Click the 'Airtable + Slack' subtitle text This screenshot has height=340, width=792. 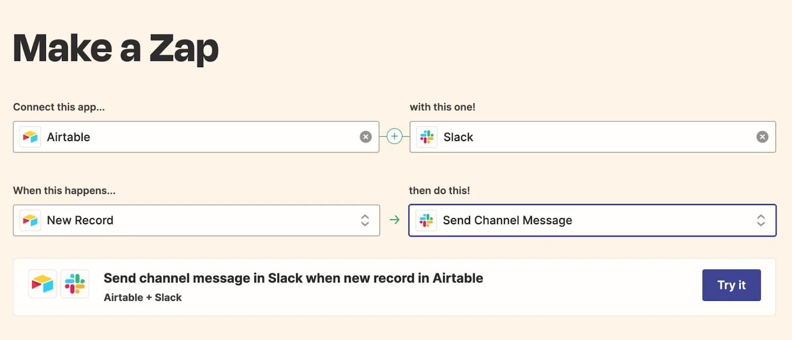point(143,297)
